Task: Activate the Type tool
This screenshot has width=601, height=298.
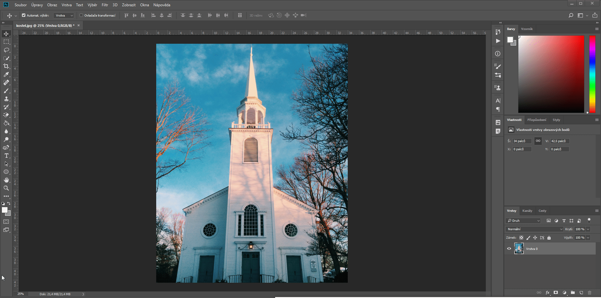Action: (6, 156)
